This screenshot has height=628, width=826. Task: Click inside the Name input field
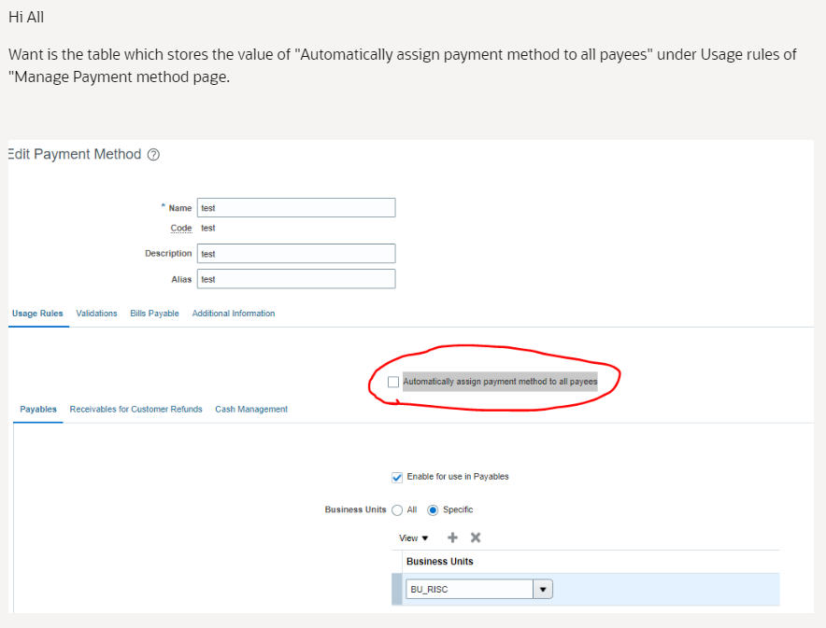click(x=296, y=207)
